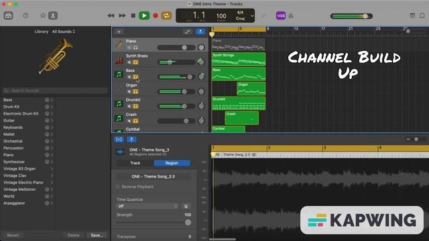Image resolution: width=429 pixels, height=241 pixels.
Task: Download the Percussion sounds icon
Action: (47, 148)
